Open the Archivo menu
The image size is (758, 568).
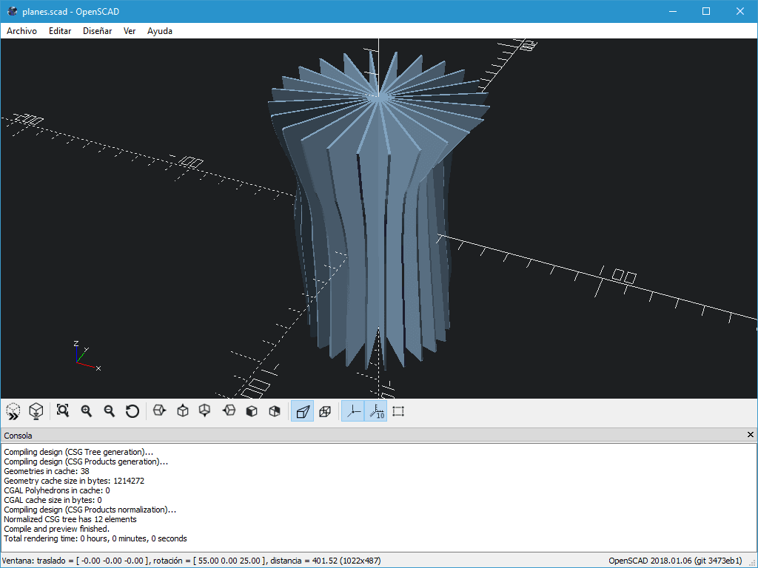(21, 31)
